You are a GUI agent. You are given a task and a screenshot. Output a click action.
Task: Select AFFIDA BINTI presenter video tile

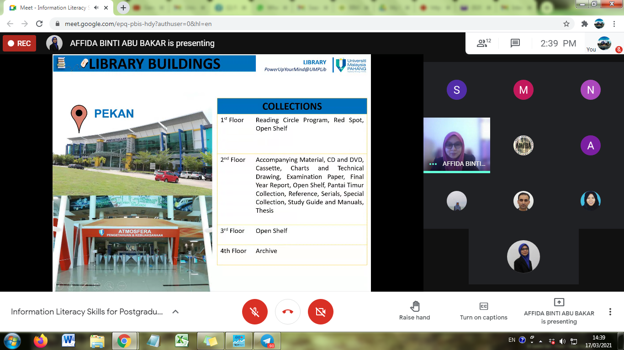coord(457,145)
